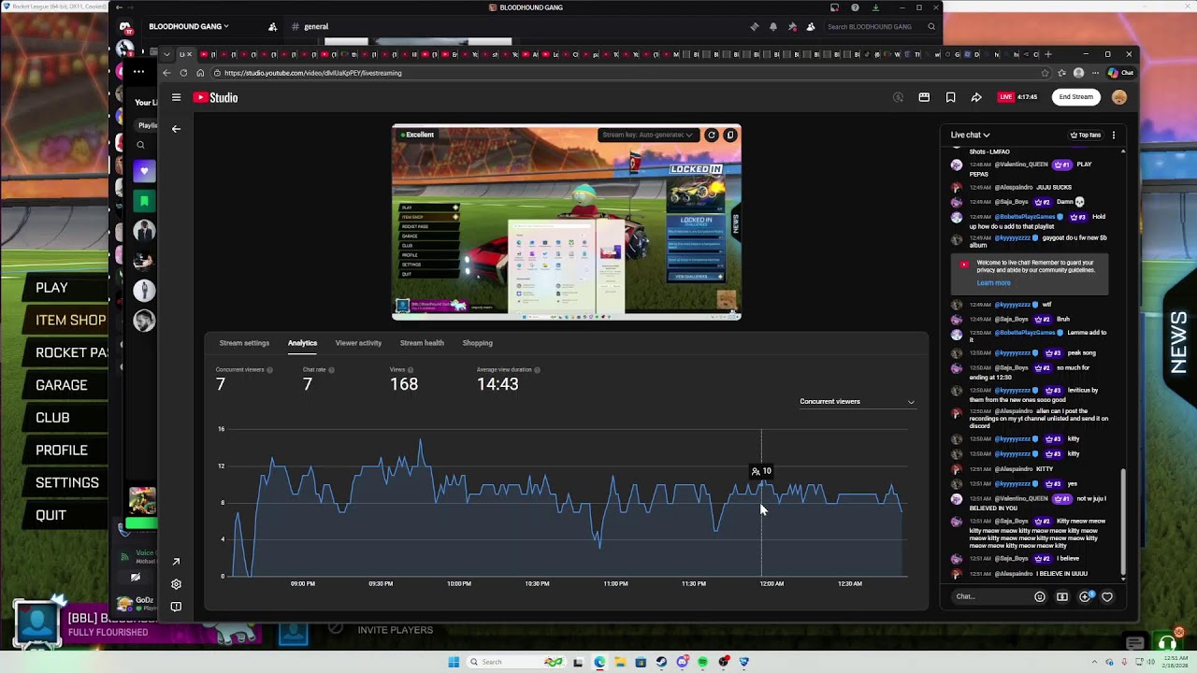The height and width of the screenshot is (673, 1197).
Task: Click the browser address bar URL
Action: click(313, 73)
